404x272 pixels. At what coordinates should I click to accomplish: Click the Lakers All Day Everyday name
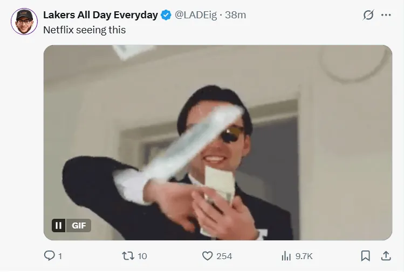(101, 15)
